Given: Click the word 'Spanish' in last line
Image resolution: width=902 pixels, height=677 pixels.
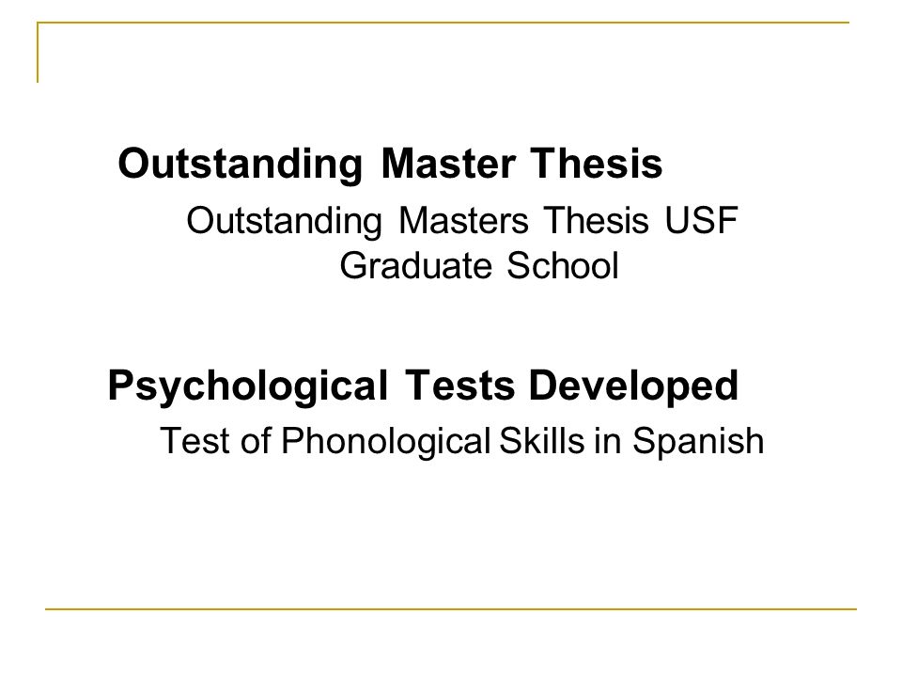Looking at the screenshot, I should pyautogui.click(x=698, y=442).
